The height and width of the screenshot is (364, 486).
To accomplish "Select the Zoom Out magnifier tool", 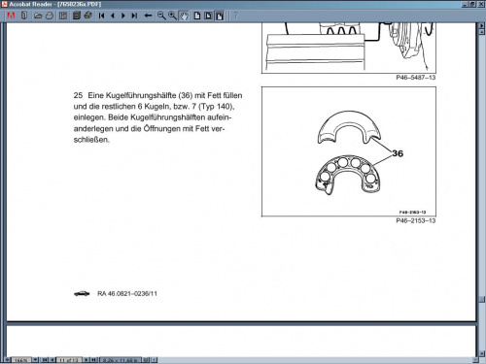I will (161, 16).
